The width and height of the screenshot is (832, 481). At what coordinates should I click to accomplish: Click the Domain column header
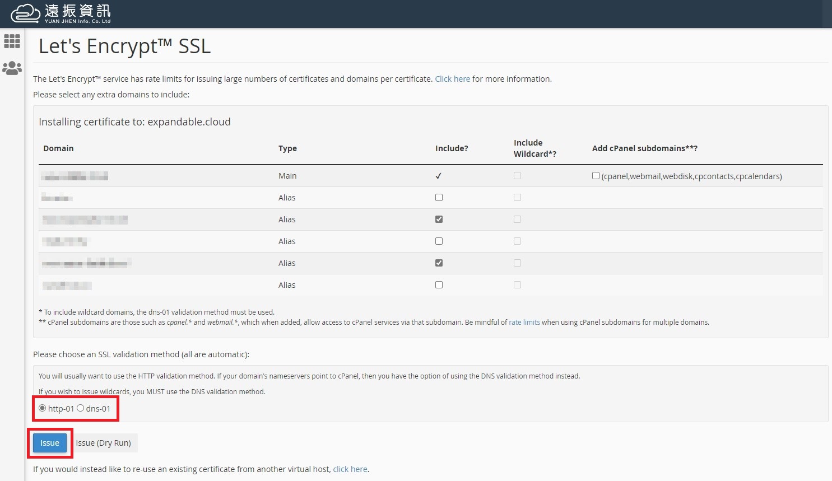58,148
